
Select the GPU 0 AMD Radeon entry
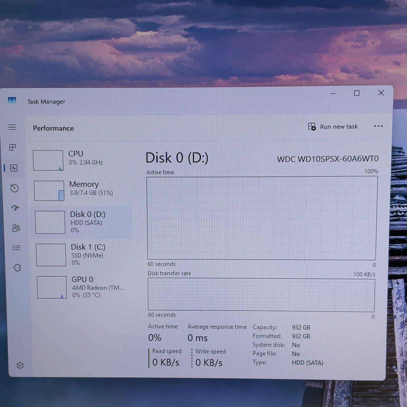[85, 287]
